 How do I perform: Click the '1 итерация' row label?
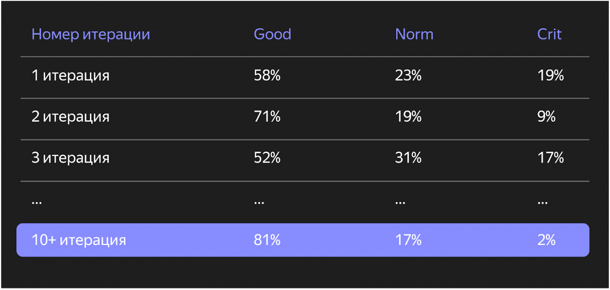coord(70,76)
